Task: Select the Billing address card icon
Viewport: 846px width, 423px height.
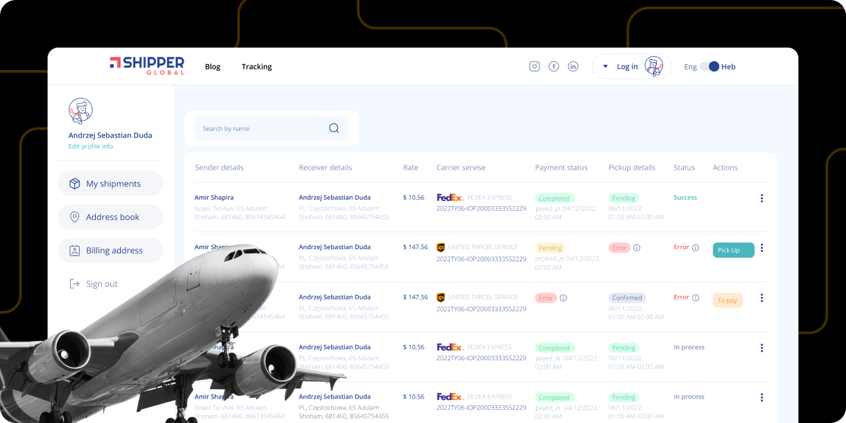Action: point(74,250)
